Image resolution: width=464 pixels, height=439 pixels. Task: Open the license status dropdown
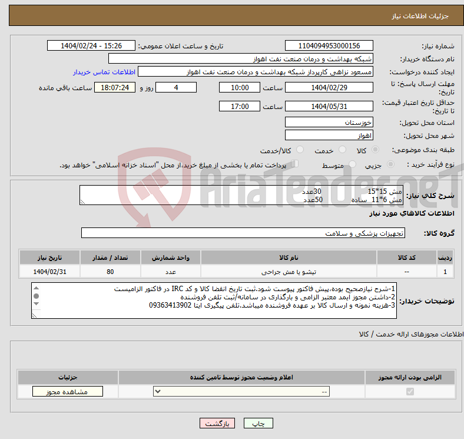pos(241,392)
